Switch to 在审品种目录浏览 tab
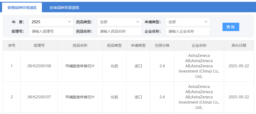 tap(64, 8)
